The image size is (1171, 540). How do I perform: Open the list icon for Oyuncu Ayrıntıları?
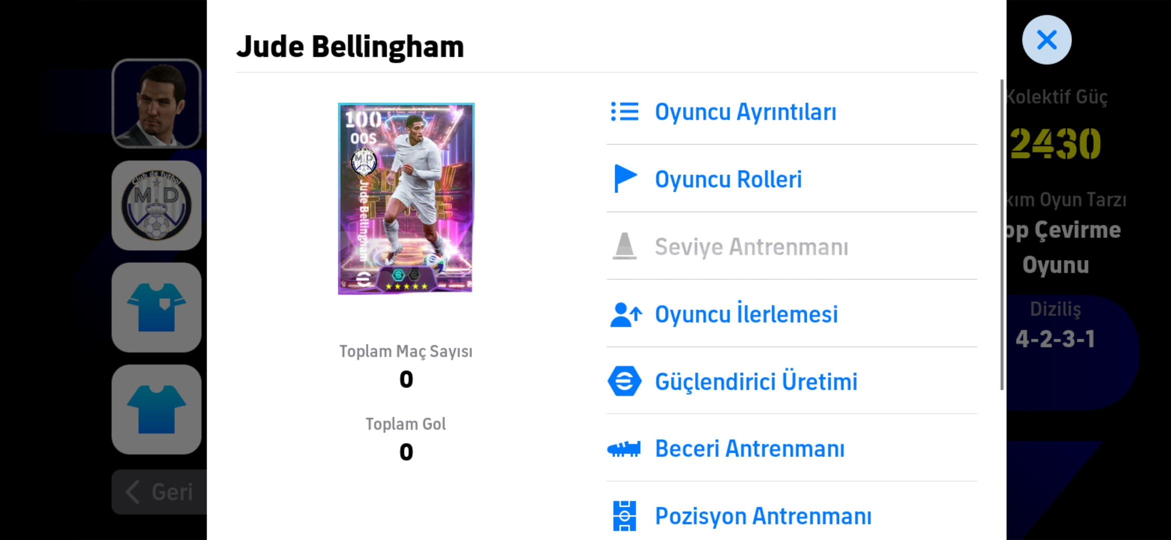(625, 111)
